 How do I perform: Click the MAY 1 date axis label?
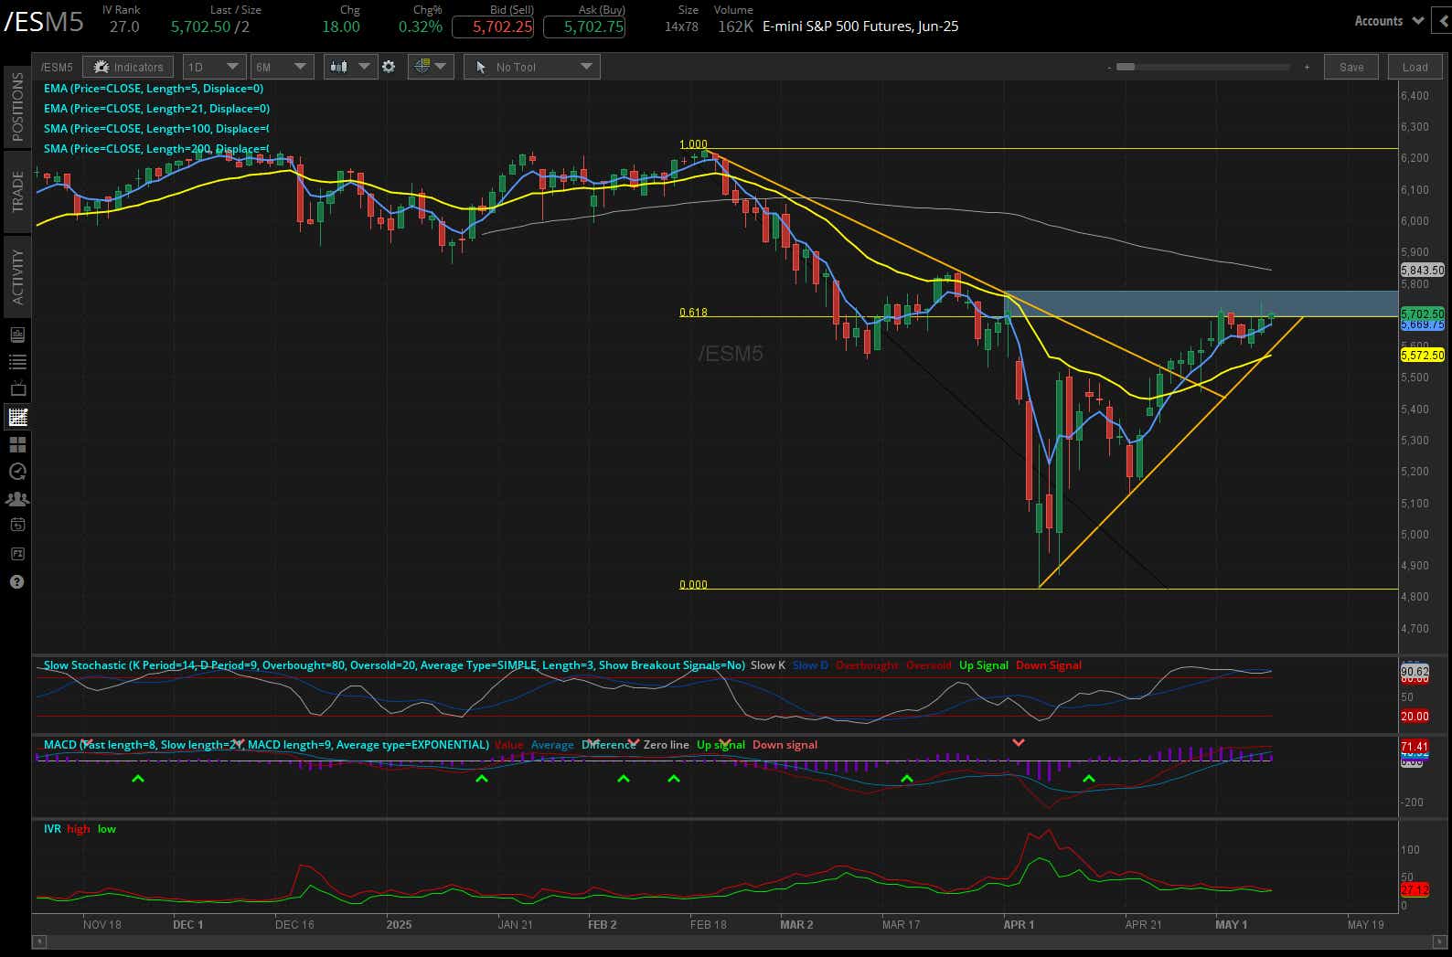[x=1231, y=924]
